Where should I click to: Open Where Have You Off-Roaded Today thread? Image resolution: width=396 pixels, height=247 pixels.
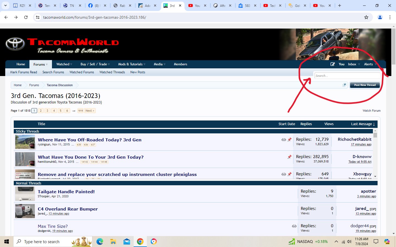point(90,140)
